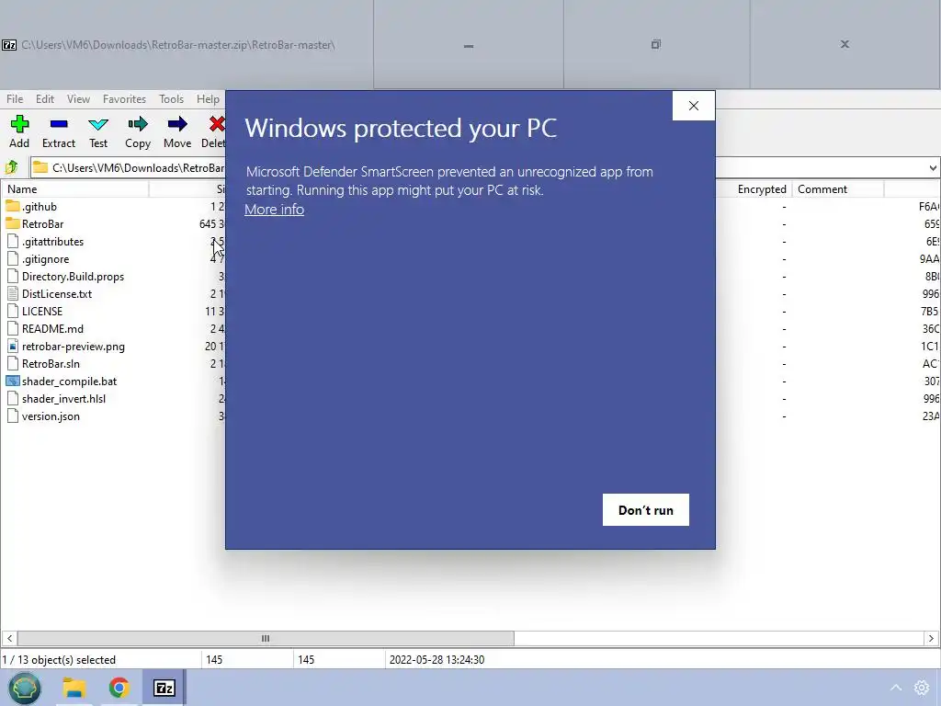Show hidden tray icons chevron
Image resolution: width=941 pixels, height=706 pixels.
[896, 688]
